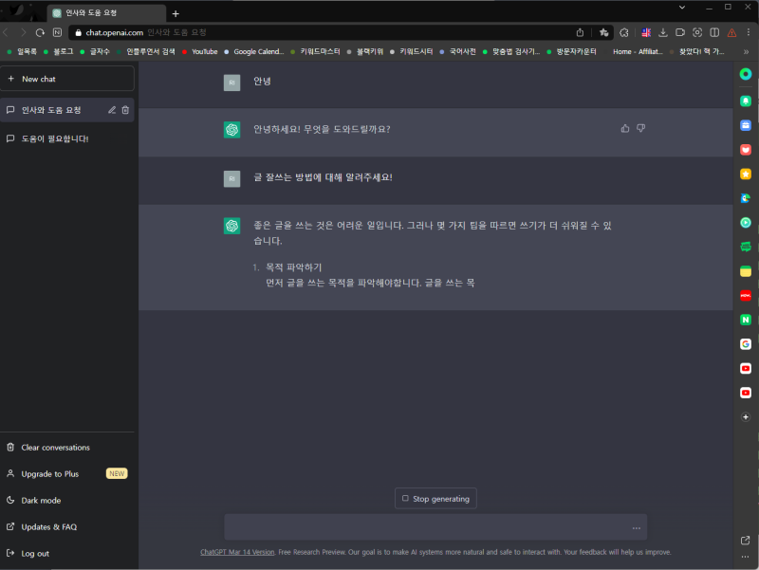This screenshot has width=759, height=570.
Task: Open the browser extensions puzzle icon
Action: [624, 31]
